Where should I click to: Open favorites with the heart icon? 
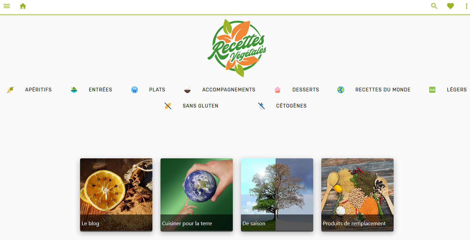[450, 6]
